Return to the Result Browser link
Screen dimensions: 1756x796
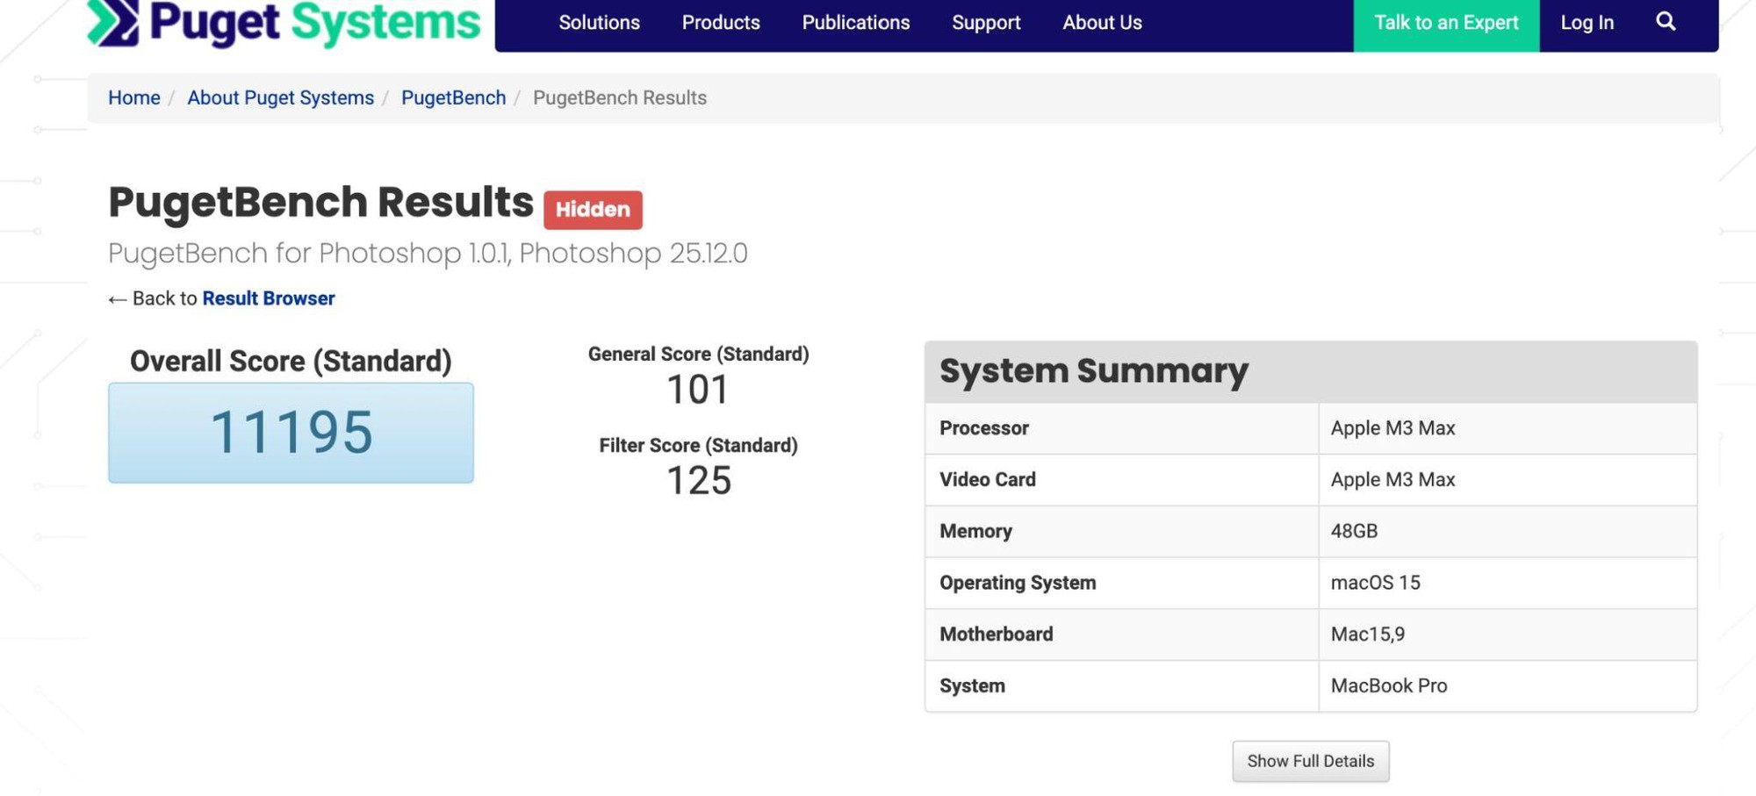point(268,298)
